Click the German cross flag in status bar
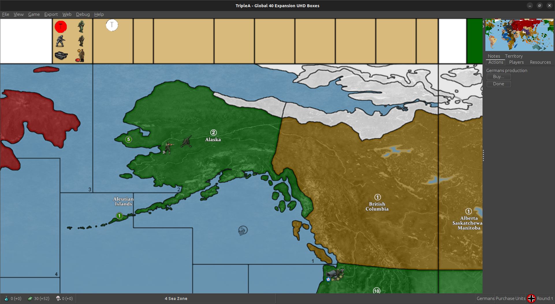The image size is (555, 304). click(531, 299)
